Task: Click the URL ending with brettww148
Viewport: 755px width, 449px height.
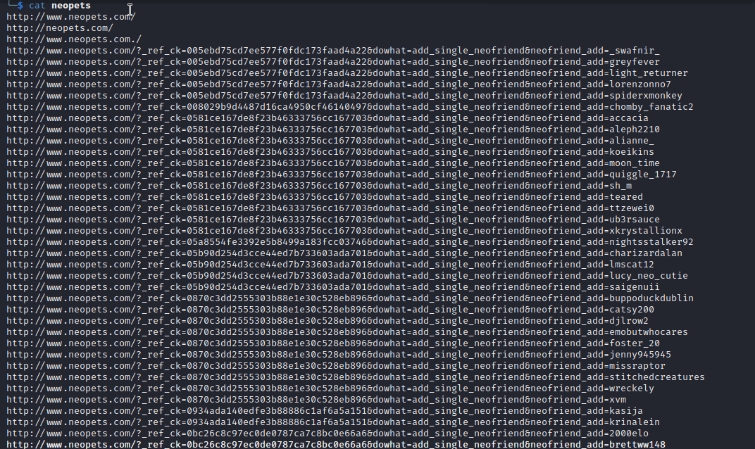Action: (336, 444)
